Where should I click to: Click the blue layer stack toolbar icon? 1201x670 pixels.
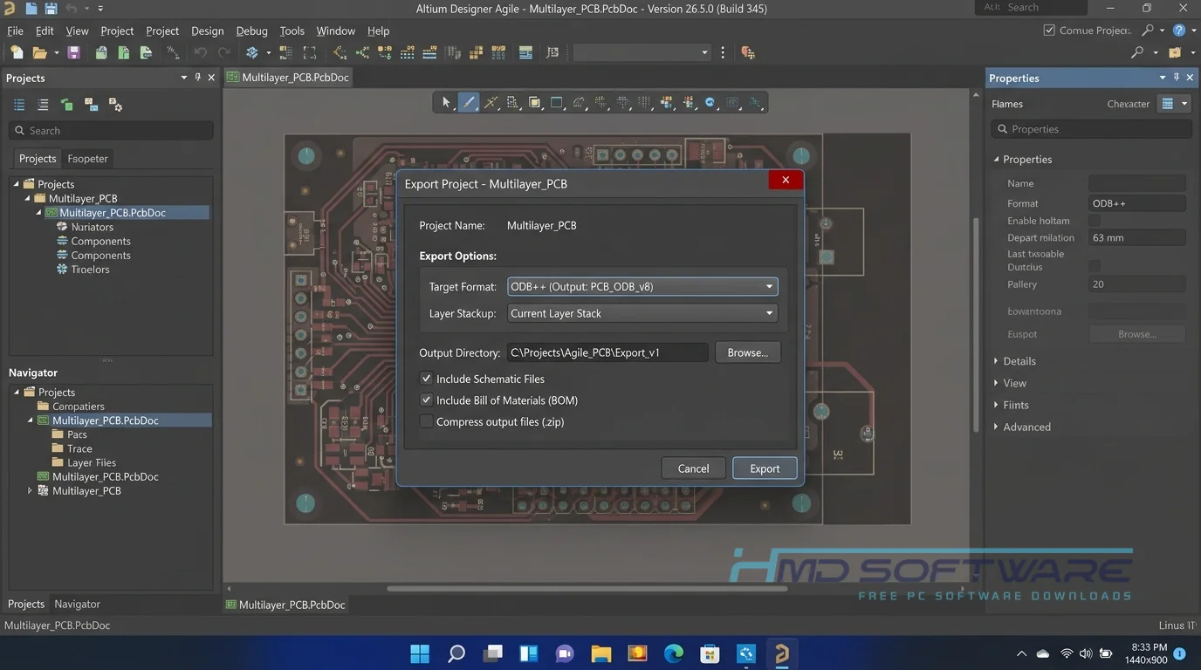click(252, 52)
